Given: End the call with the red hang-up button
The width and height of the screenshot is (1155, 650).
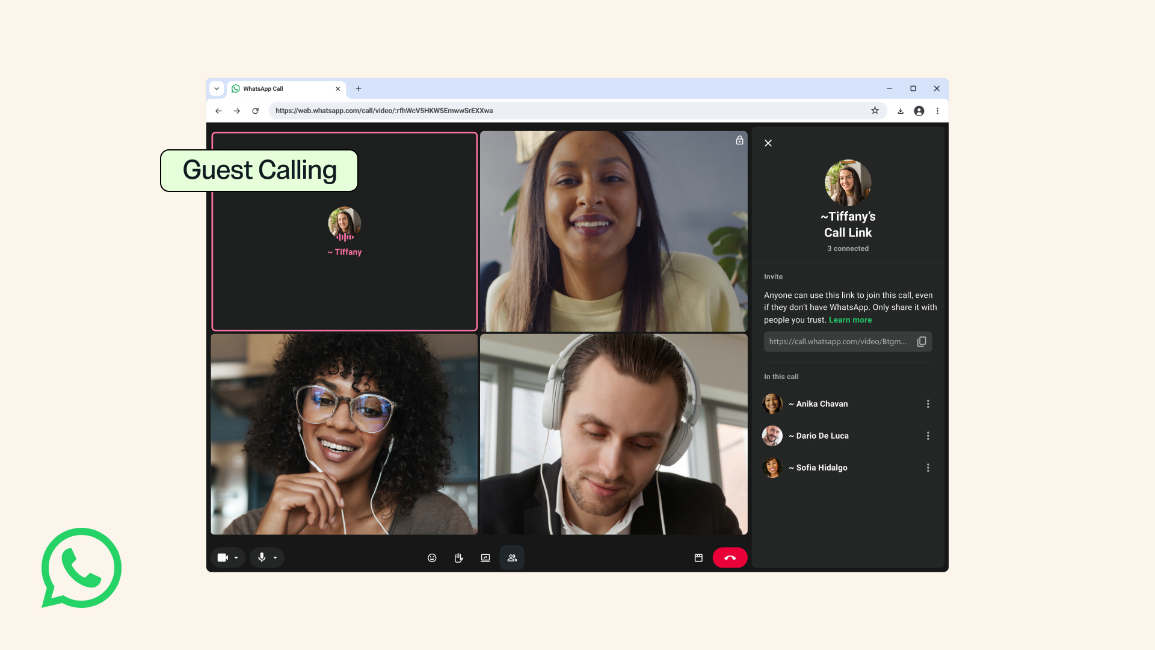Looking at the screenshot, I should tap(730, 558).
